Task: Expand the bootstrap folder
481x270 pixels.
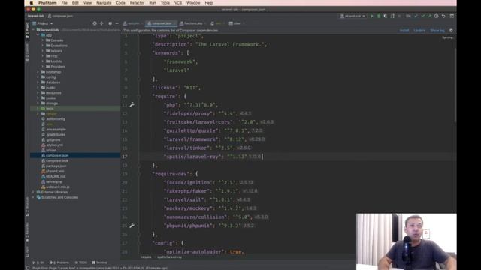Action: click(x=38, y=72)
